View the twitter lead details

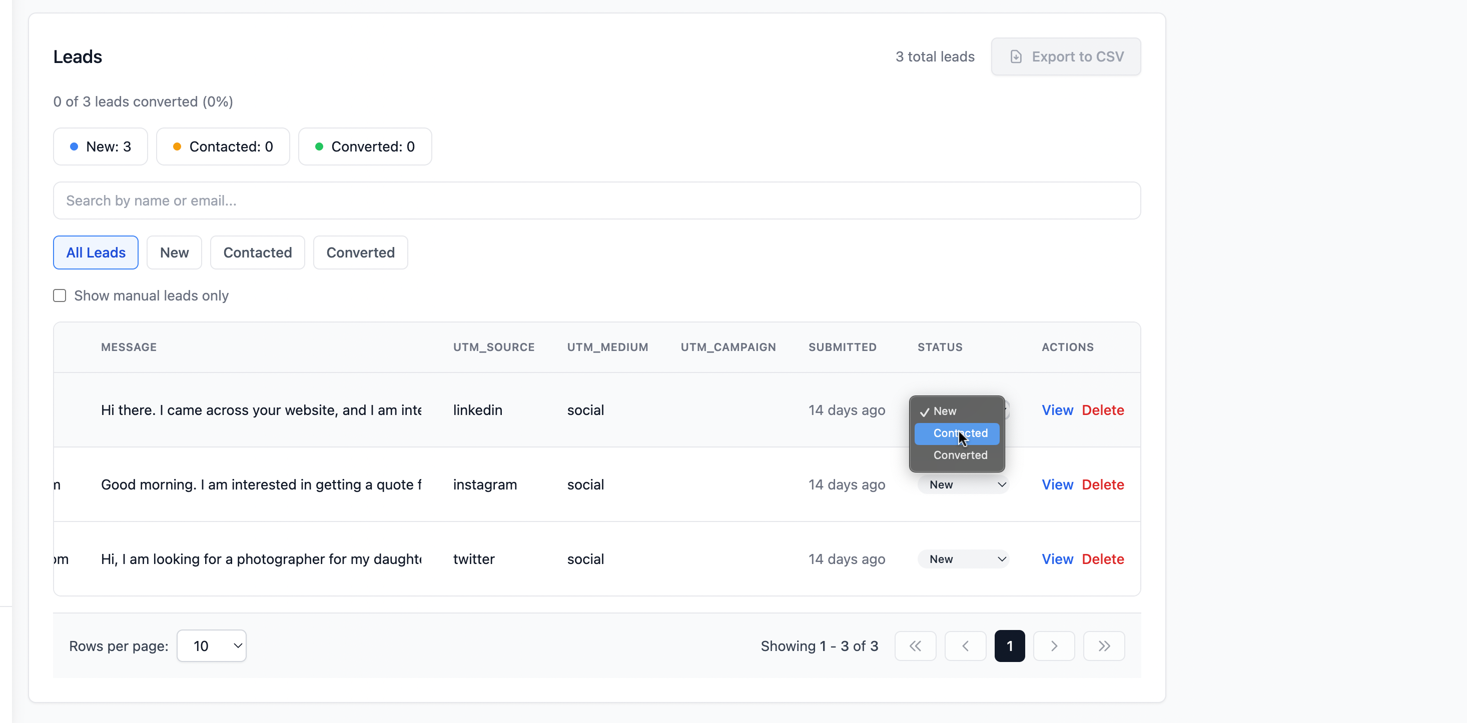[1058, 559]
